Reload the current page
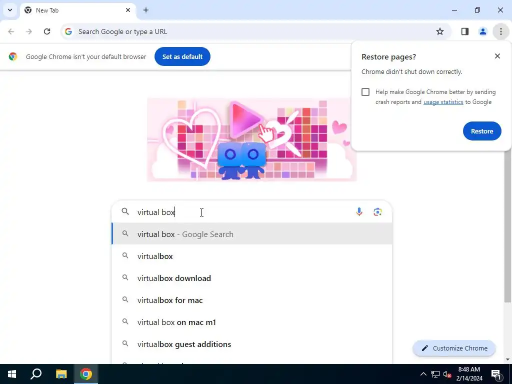This screenshot has width=512, height=384. pos(47,31)
